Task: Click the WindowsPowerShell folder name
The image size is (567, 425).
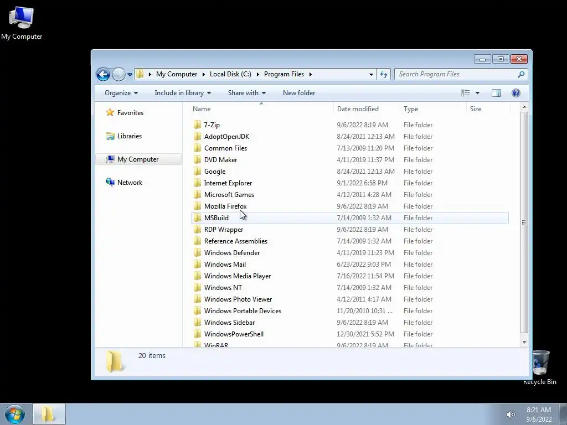Action: coord(234,334)
